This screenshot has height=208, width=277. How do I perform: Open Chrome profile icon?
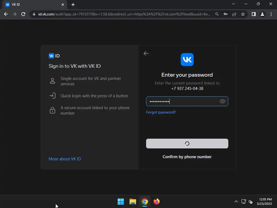(x=262, y=14)
